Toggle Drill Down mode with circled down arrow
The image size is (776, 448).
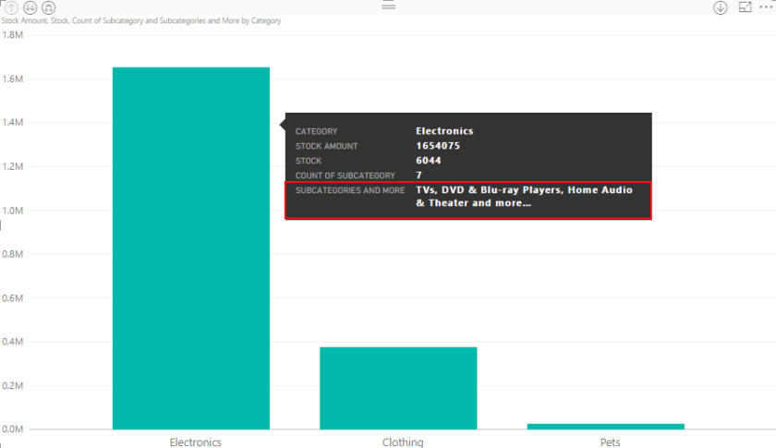click(721, 7)
